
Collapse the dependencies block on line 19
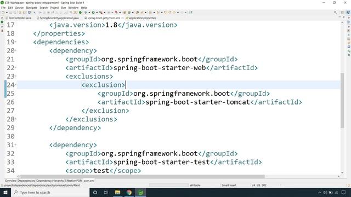(16, 42)
